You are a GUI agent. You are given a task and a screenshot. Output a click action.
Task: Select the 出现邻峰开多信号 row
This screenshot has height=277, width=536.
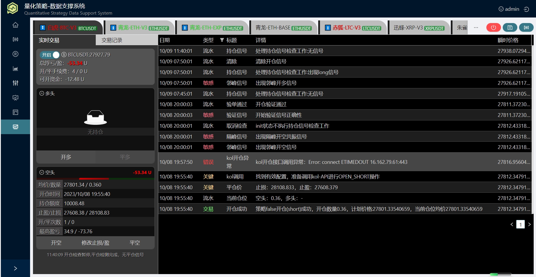(x=345, y=83)
